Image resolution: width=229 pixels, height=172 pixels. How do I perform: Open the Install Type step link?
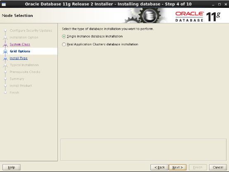click(19, 58)
